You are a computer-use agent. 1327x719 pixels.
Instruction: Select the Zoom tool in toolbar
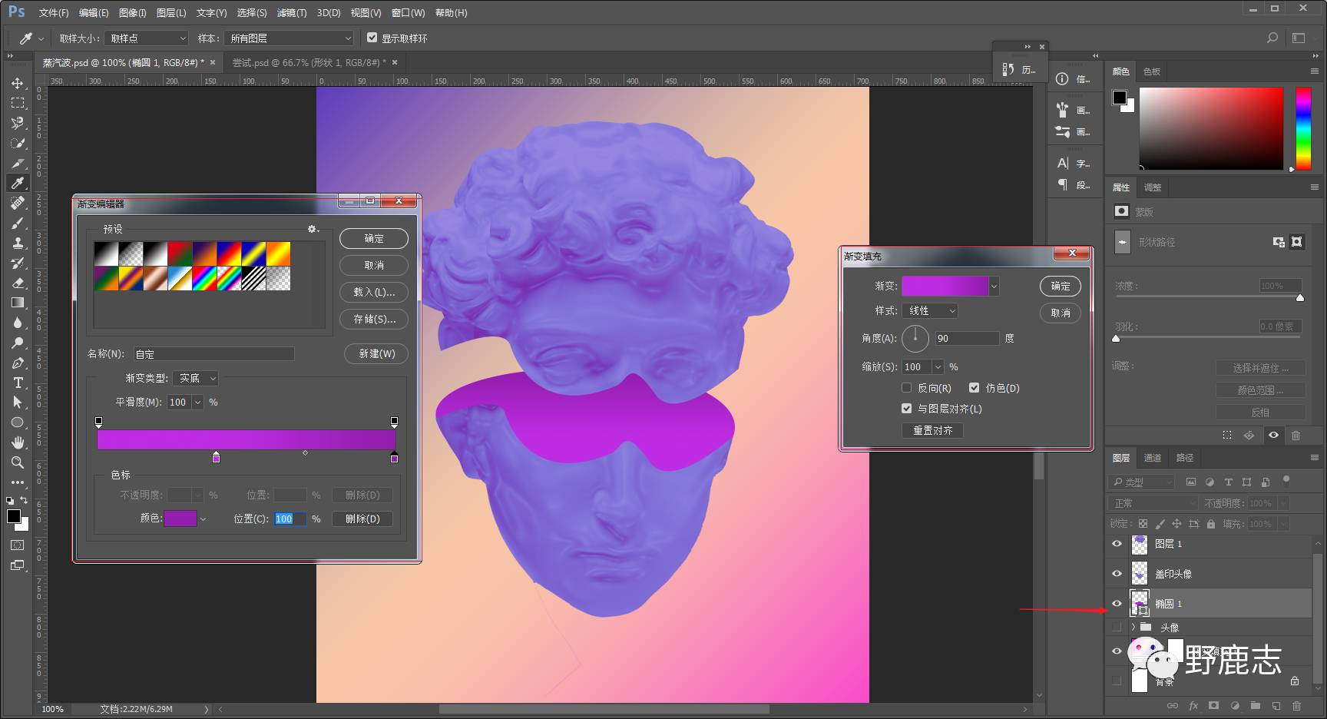(17, 462)
